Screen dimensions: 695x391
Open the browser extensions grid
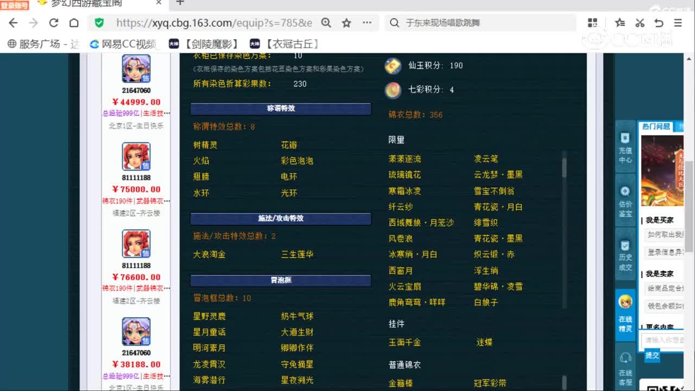pos(592,23)
